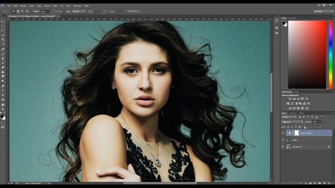Select the Eyedropper tool
This screenshot has height=188, width=335.
click(x=3, y=44)
